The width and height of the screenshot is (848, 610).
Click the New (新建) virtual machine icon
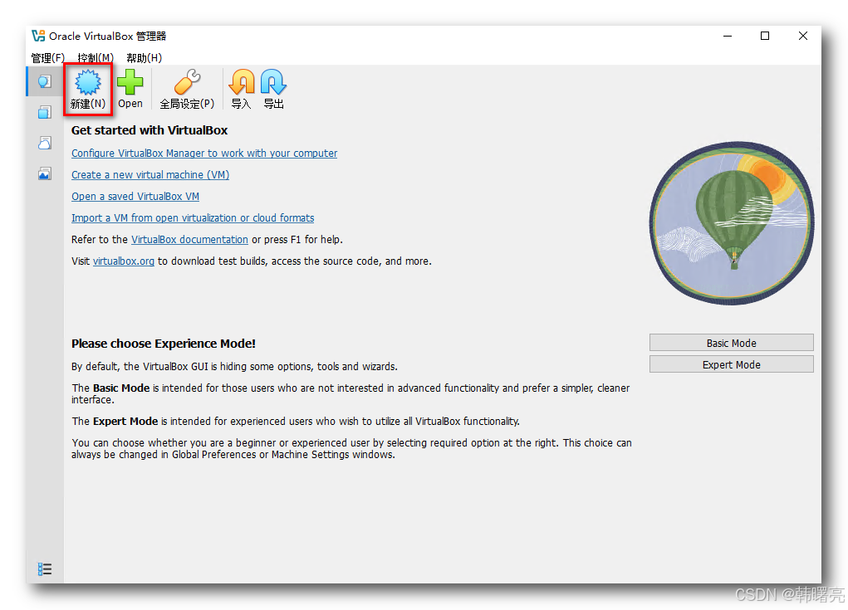click(x=87, y=82)
